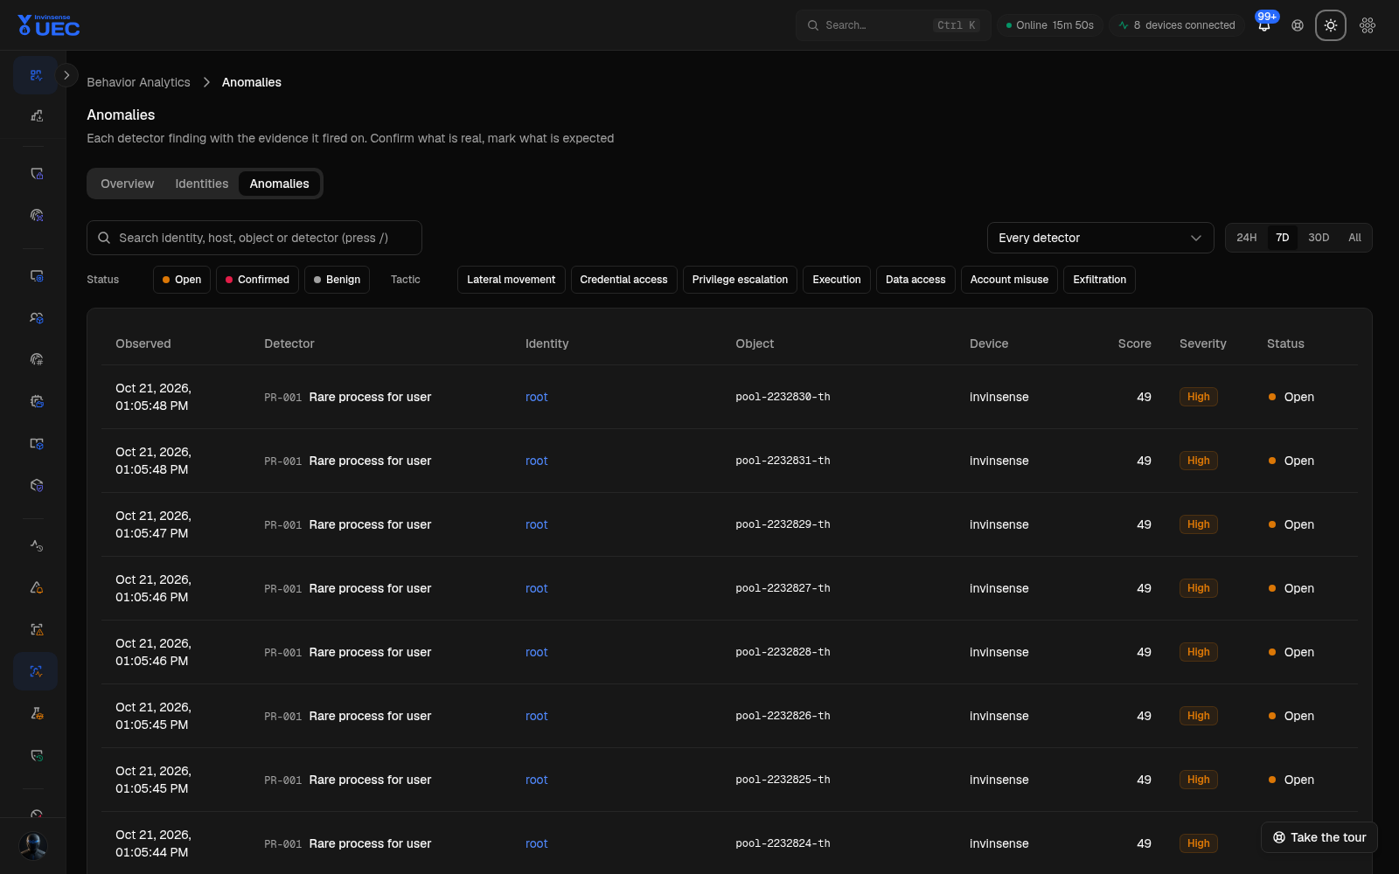Screen dimensions: 1399x874
Task: Toggle the Confirmed status filter
Action: click(257, 280)
